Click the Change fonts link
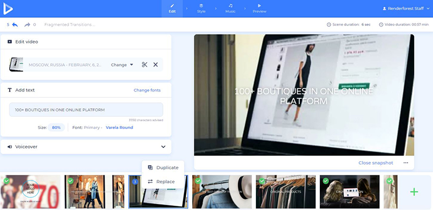The image size is (433, 210). (x=147, y=90)
